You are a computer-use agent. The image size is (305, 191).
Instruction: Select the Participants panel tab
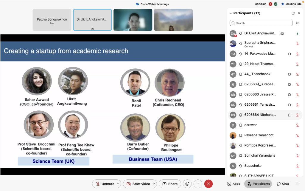[258, 184]
